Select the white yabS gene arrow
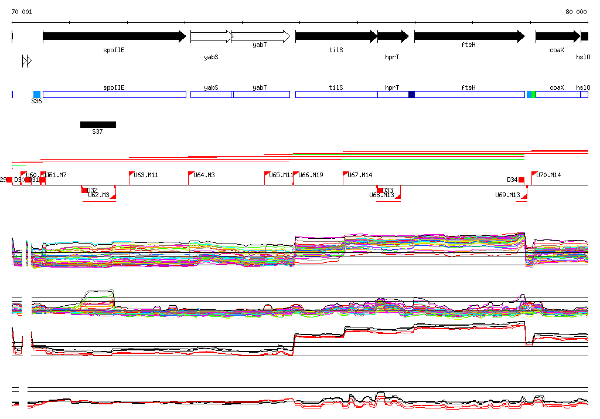Image resolution: width=600 pixels, height=419 pixels. coord(212,36)
